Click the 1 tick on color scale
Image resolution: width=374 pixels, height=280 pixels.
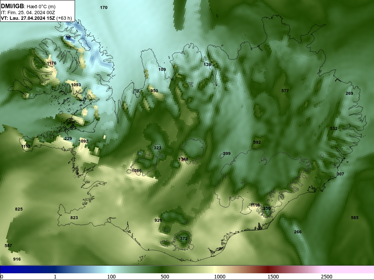pos(55,277)
